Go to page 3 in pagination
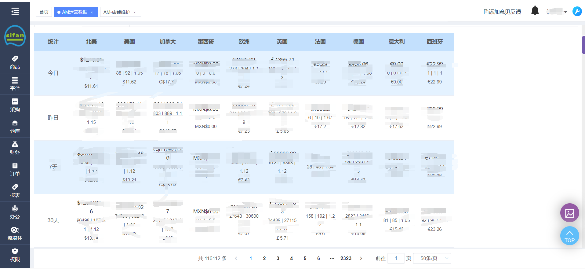 click(278, 258)
